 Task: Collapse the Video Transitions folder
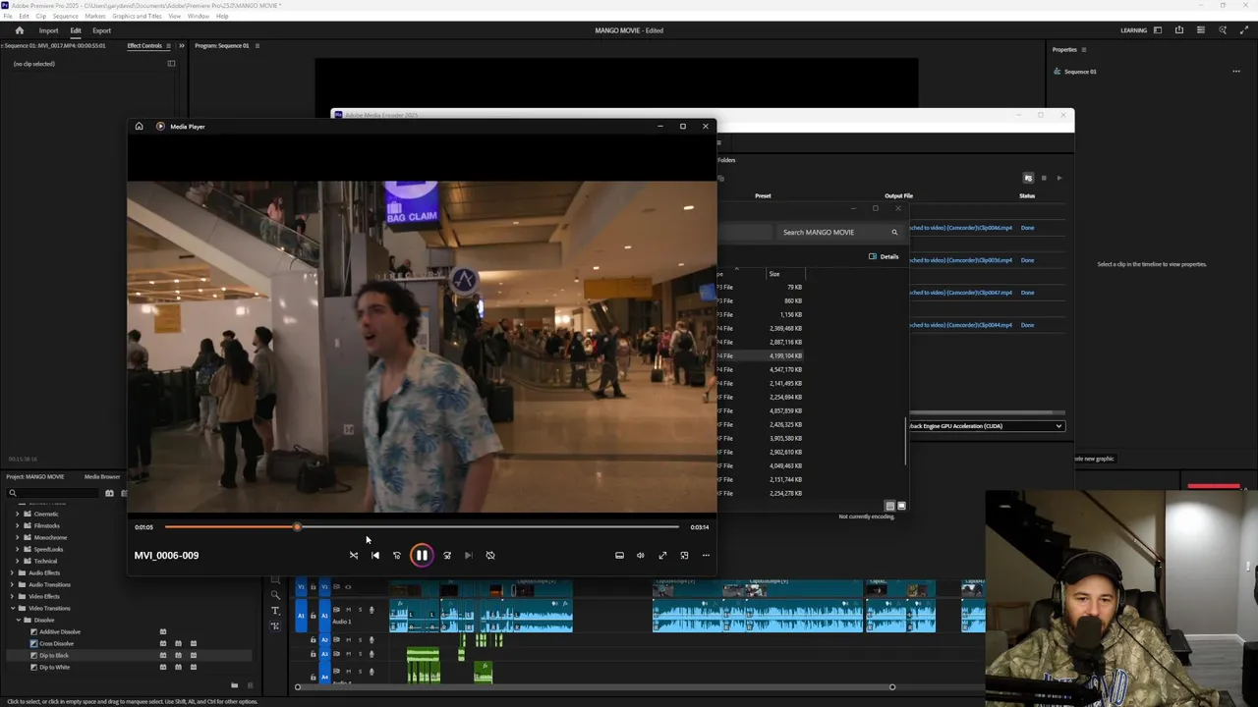(12, 609)
